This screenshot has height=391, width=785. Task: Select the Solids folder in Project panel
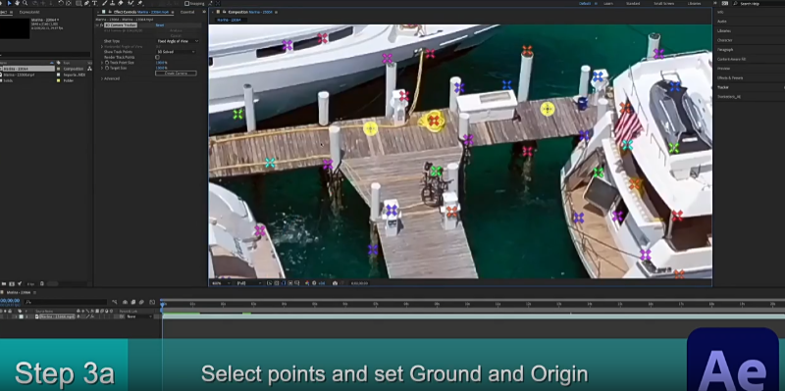point(8,80)
